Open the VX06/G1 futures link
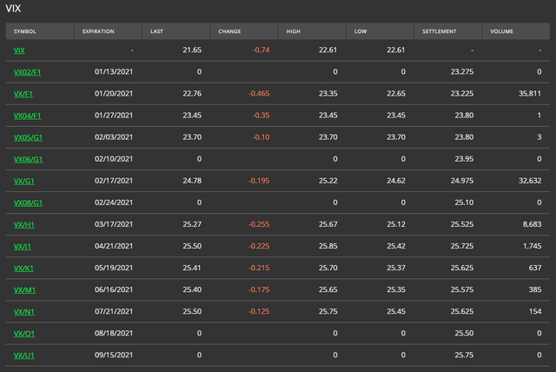 [28, 159]
